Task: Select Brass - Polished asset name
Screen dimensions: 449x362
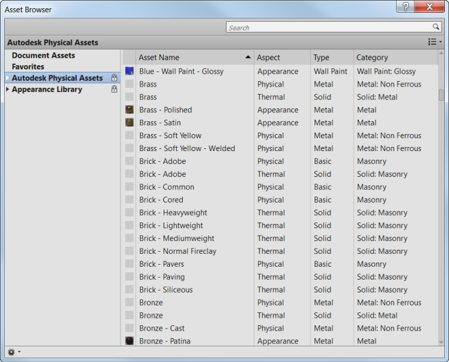Action: pyautogui.click(x=165, y=110)
